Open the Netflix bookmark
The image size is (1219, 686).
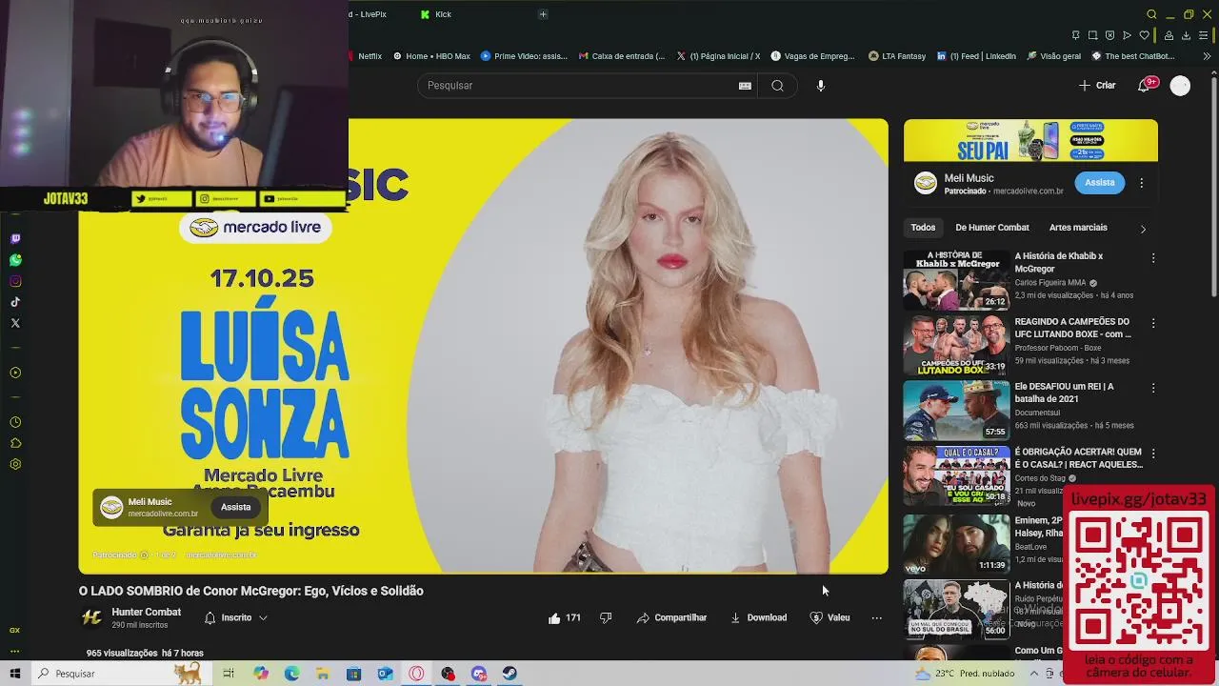pos(366,56)
